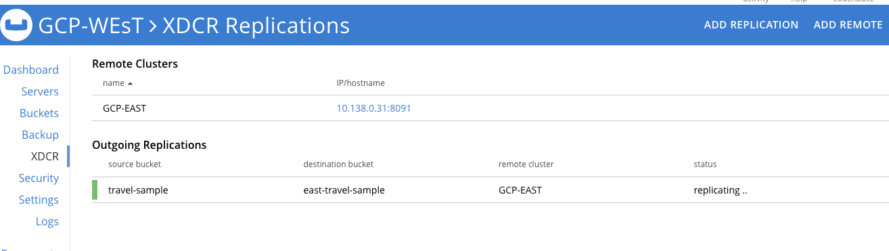Click the east-travel-sample destination bucket
The width and height of the screenshot is (889, 251).
point(344,190)
